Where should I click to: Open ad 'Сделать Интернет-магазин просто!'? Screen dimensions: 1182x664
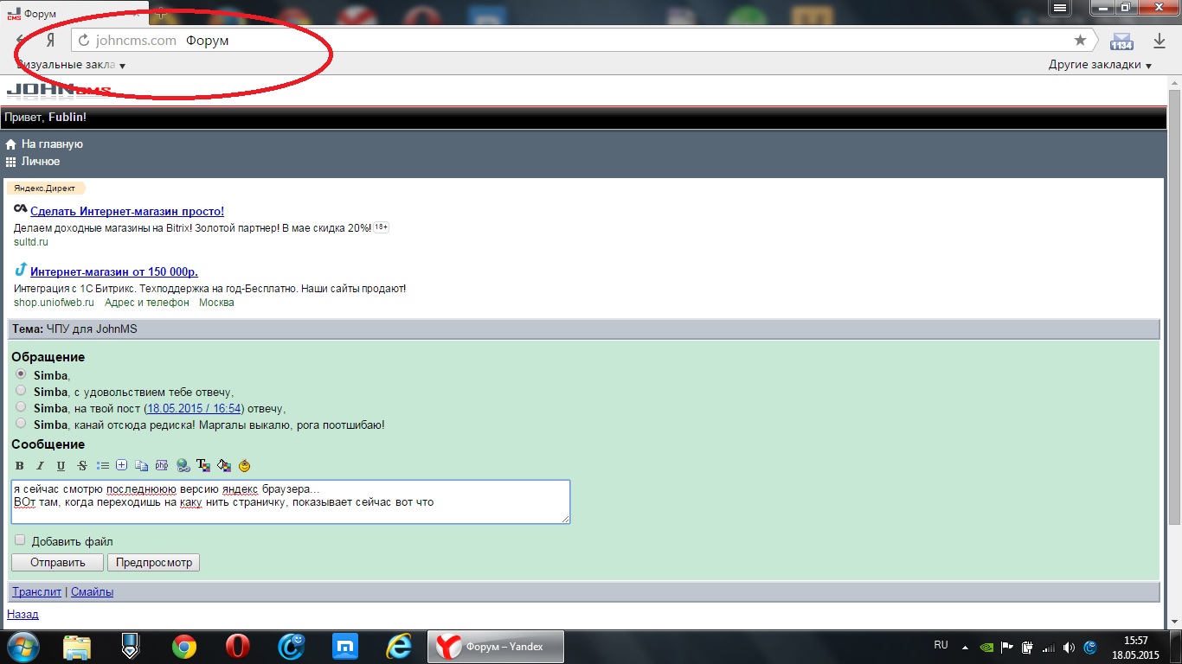pyautogui.click(x=127, y=211)
